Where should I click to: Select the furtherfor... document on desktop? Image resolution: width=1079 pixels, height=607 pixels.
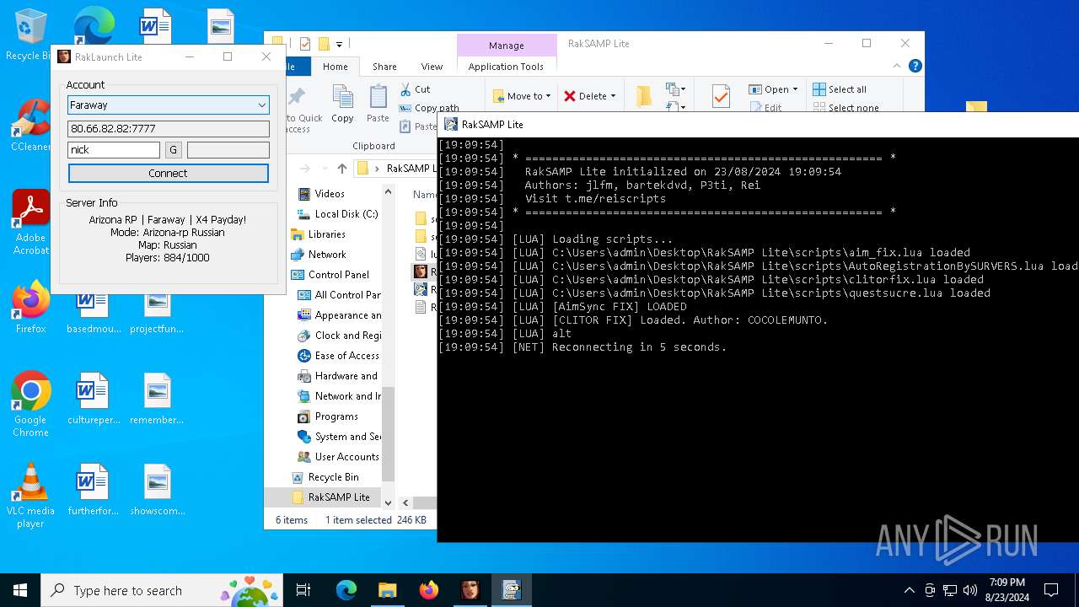click(93, 490)
